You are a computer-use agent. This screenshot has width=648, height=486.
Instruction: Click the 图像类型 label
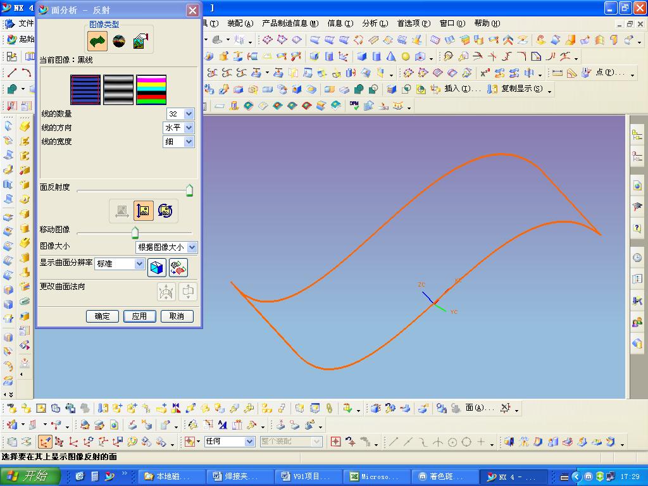click(x=104, y=25)
